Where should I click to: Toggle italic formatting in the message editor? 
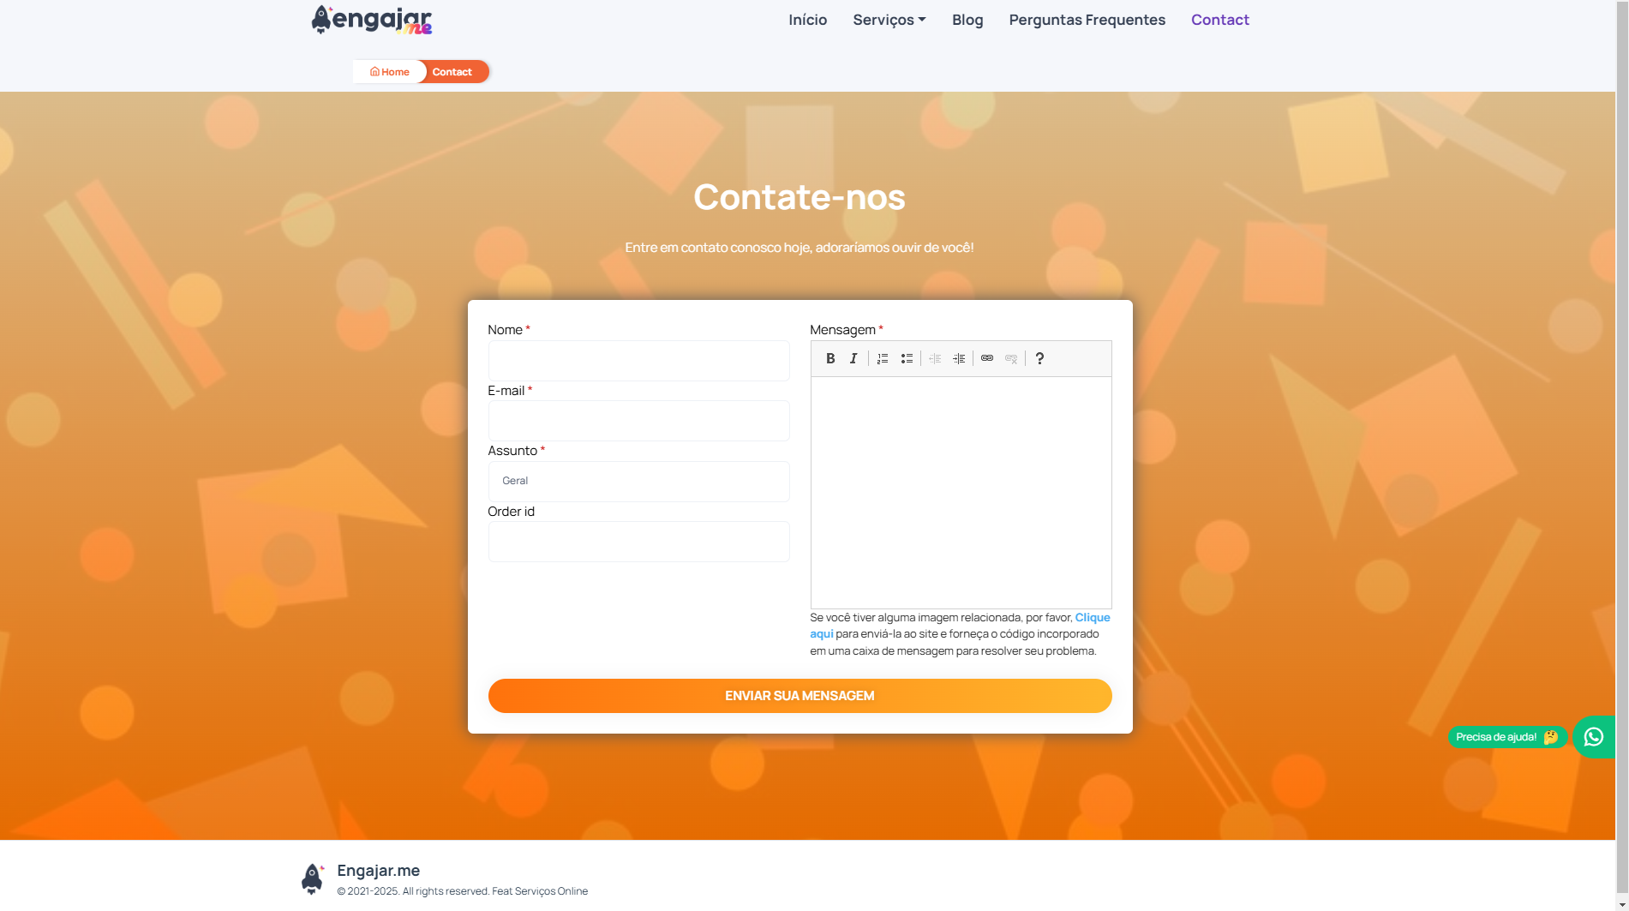853,358
